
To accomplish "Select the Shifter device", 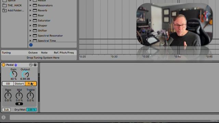I will (x=42, y=30).
